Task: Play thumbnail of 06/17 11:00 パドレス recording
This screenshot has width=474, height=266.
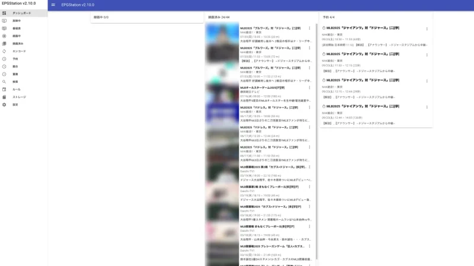Action: point(222,153)
